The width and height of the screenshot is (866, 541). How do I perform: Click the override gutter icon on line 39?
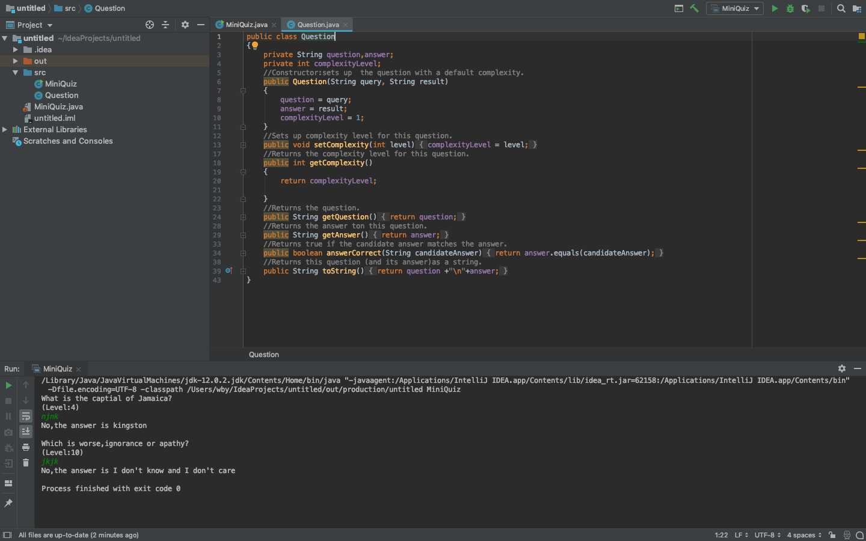229,271
